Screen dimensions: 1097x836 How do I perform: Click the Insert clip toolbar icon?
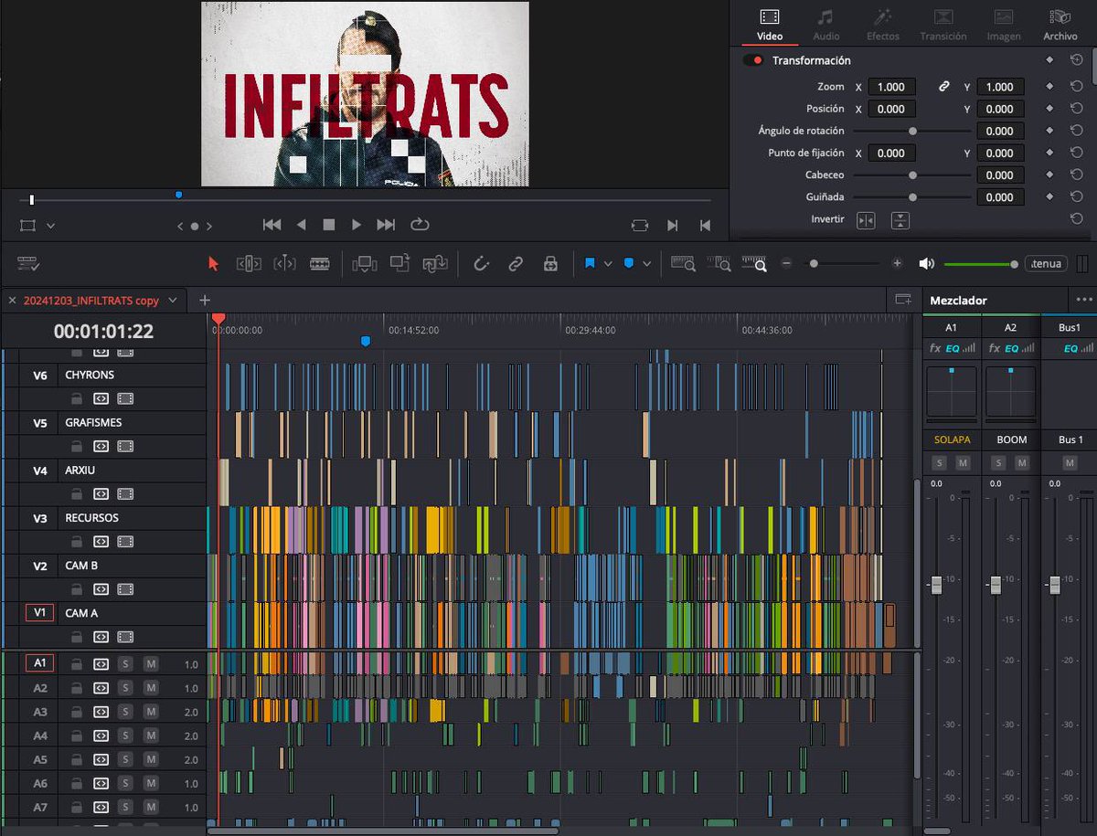(x=364, y=263)
